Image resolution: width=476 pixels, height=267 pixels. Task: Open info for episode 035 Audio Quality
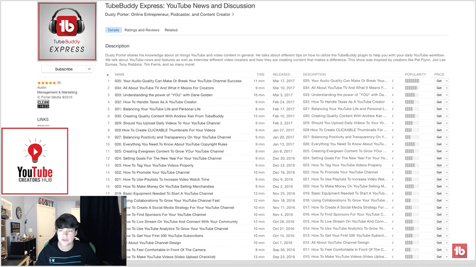click(392, 81)
